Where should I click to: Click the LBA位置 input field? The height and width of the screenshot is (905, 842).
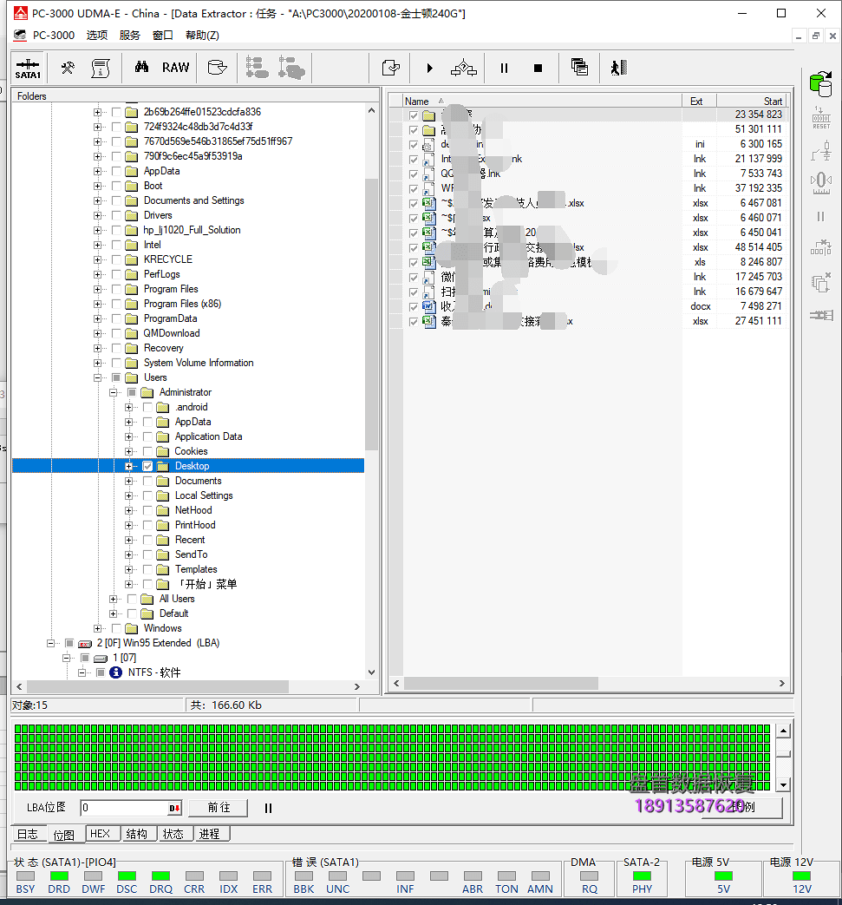click(124, 808)
